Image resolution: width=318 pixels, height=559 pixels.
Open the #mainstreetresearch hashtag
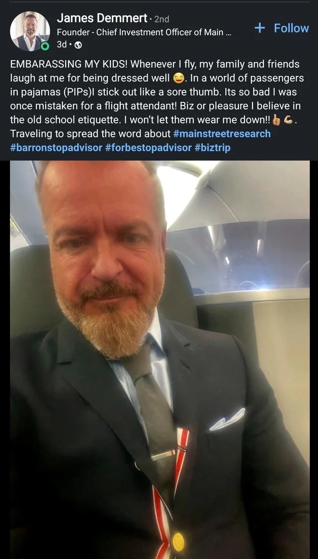222,134
